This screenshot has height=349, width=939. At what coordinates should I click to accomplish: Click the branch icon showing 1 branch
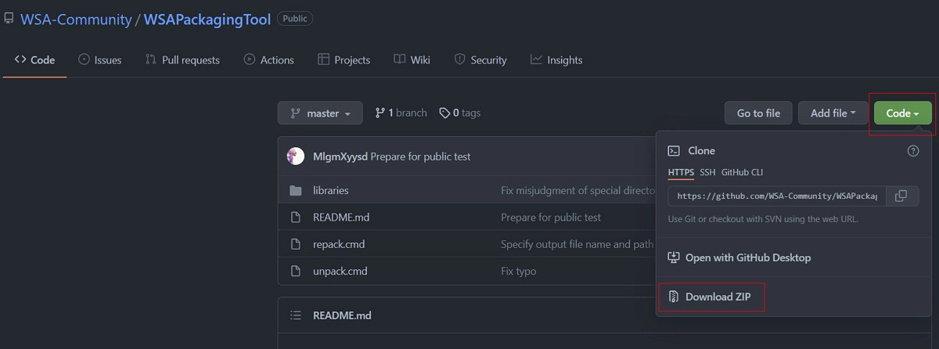click(x=380, y=113)
